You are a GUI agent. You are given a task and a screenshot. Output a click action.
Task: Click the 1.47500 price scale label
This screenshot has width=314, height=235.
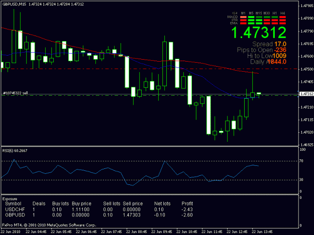point(307,69)
